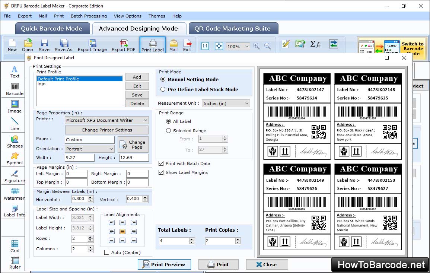Screen dimensions: 430x273
Task: Select the Signature tool in sidebar
Action: [15, 177]
